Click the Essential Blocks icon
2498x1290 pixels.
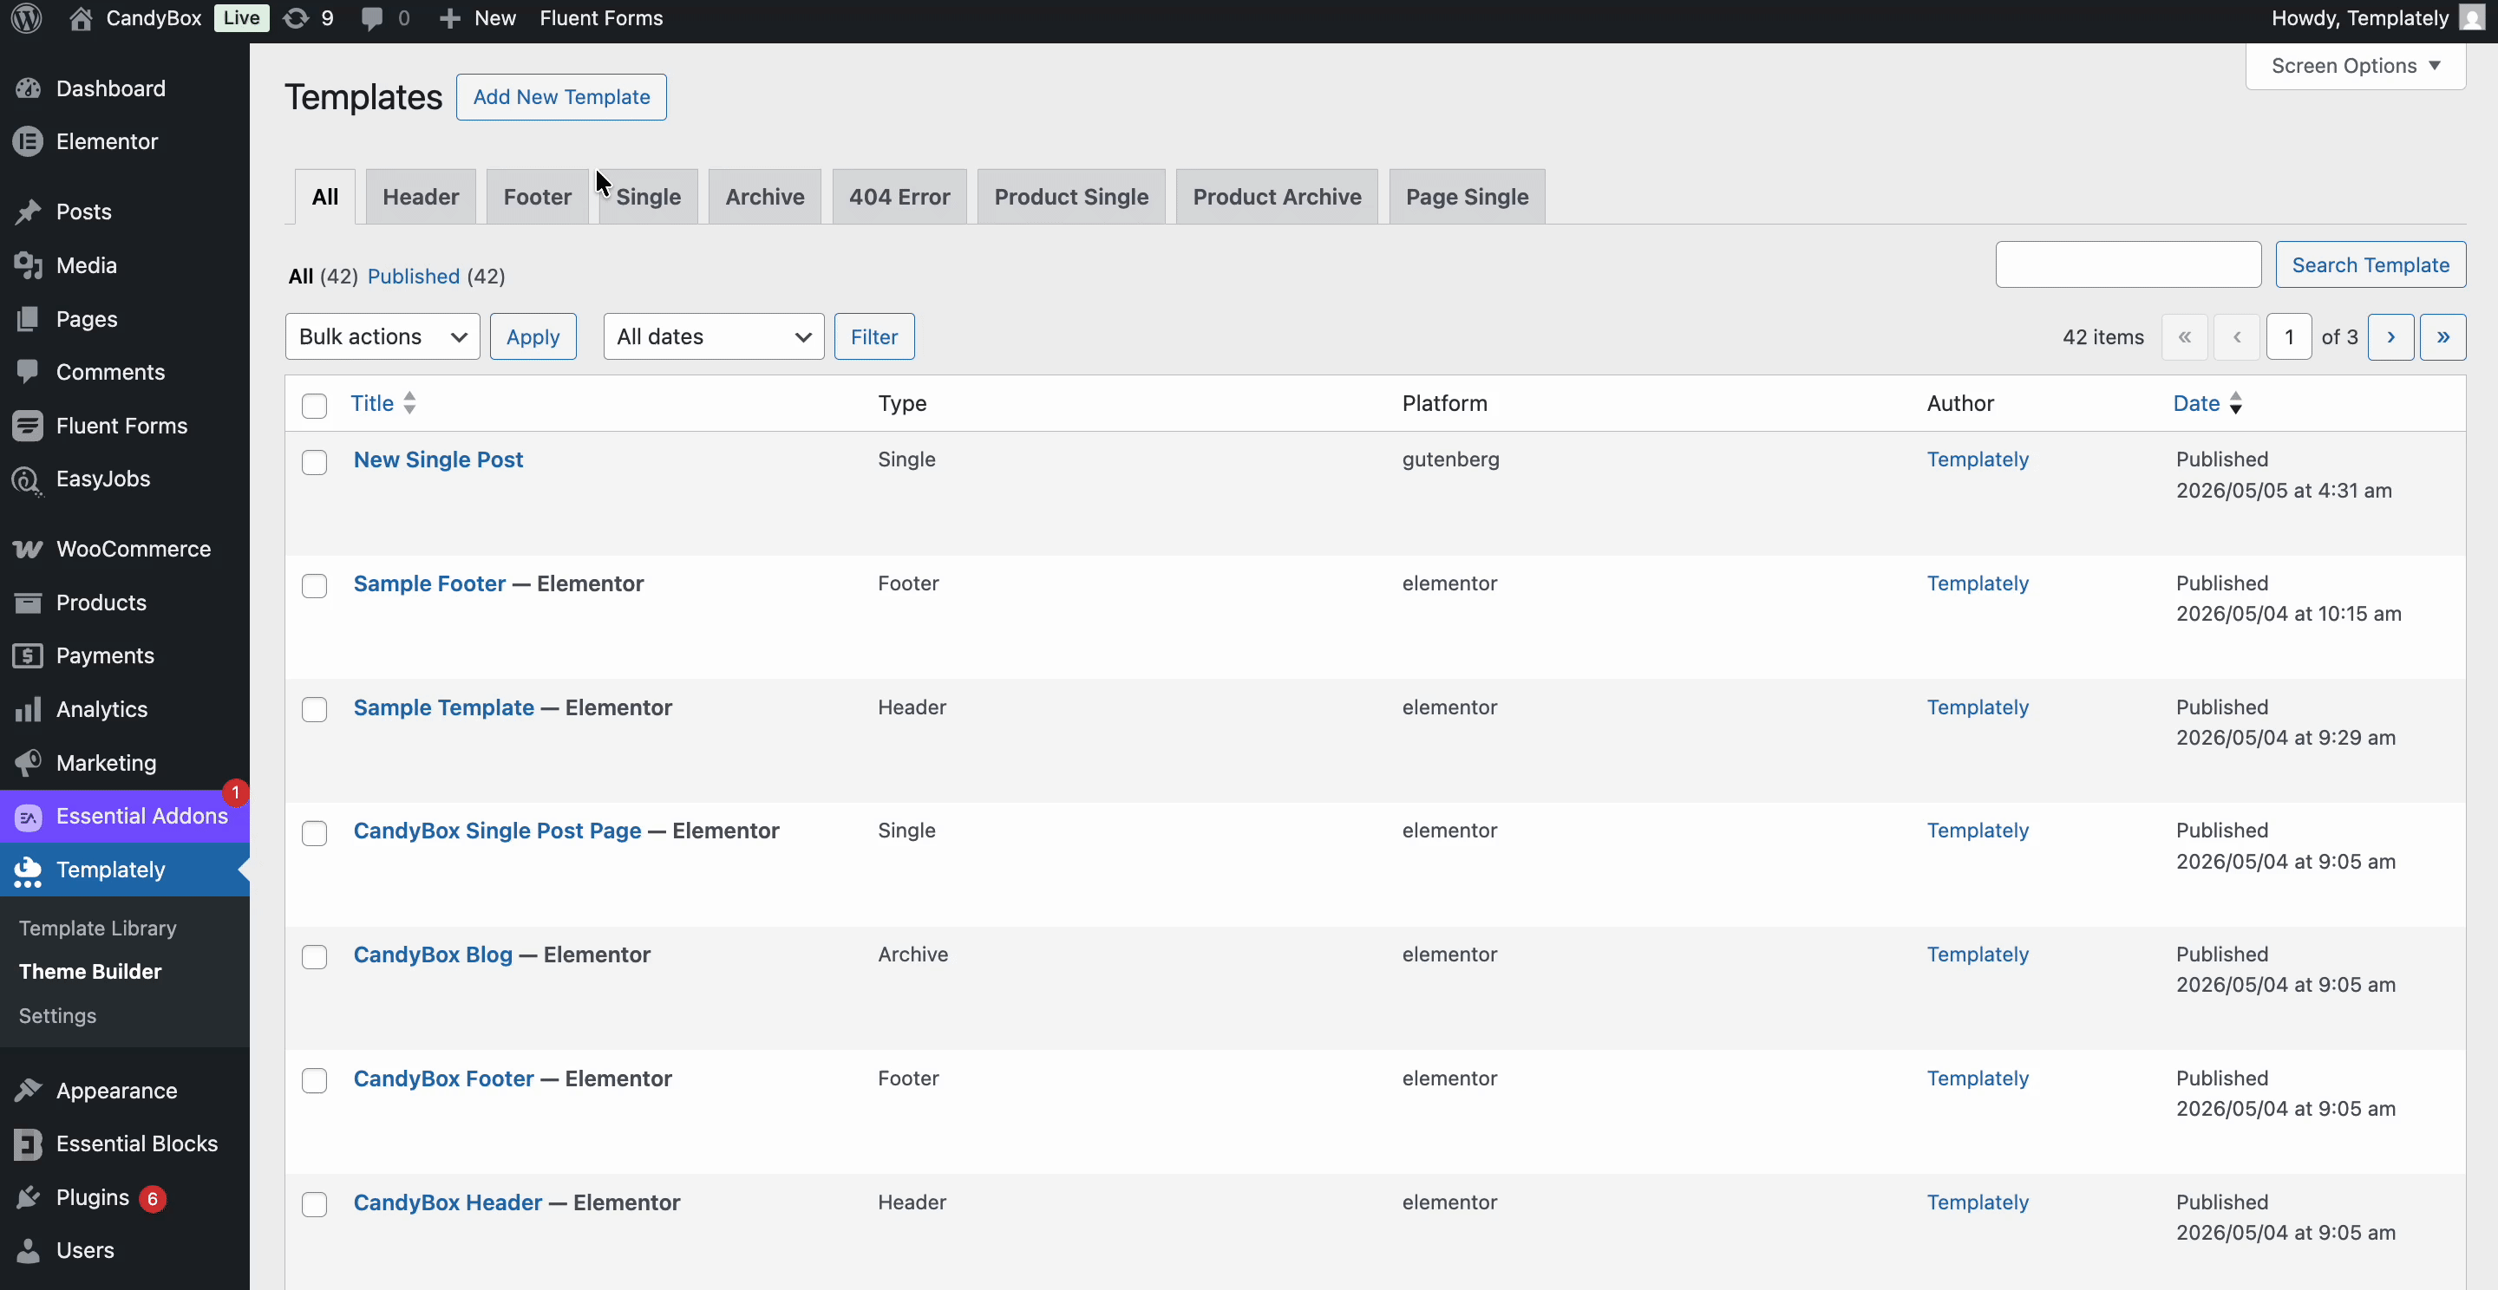(x=28, y=1143)
